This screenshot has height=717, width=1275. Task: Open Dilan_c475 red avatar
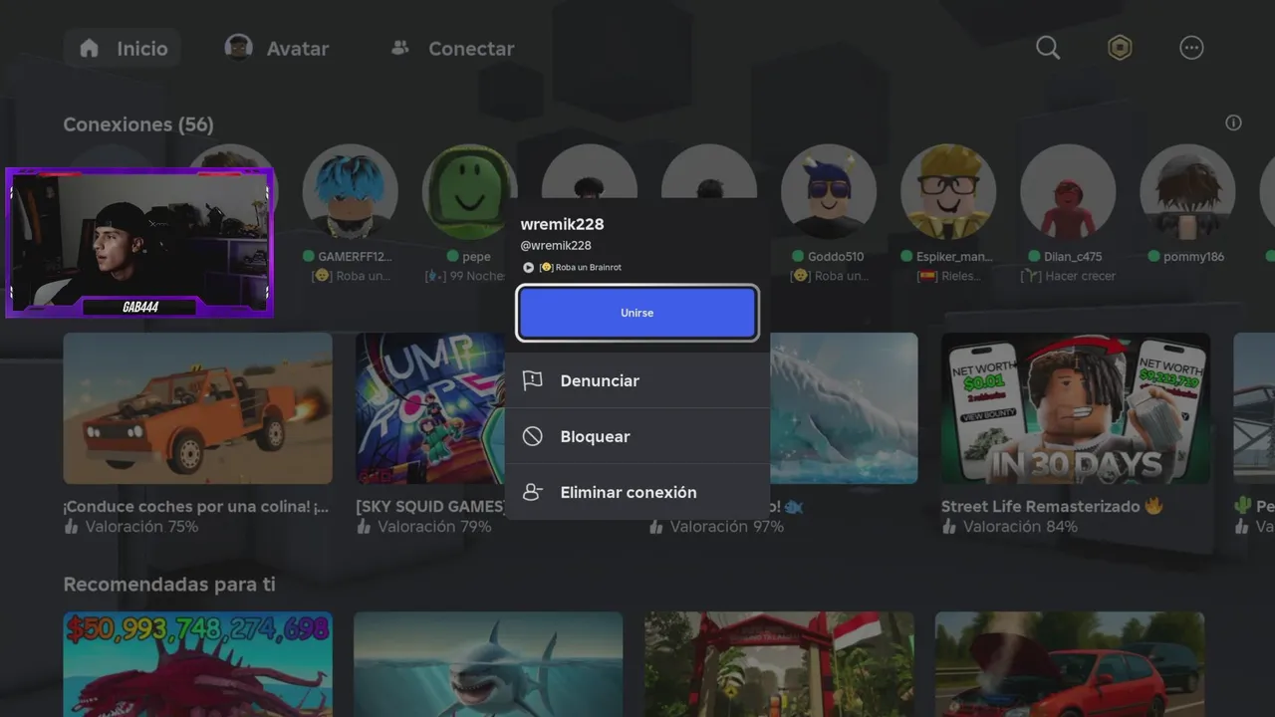point(1068,192)
